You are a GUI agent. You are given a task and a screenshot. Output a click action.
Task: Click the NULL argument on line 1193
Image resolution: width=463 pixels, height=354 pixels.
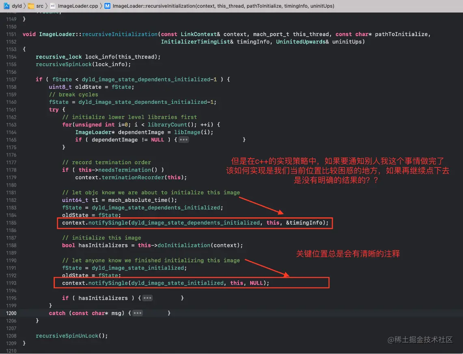257,283
